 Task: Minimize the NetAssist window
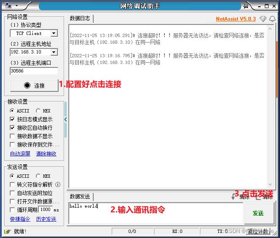click(x=259, y=6)
